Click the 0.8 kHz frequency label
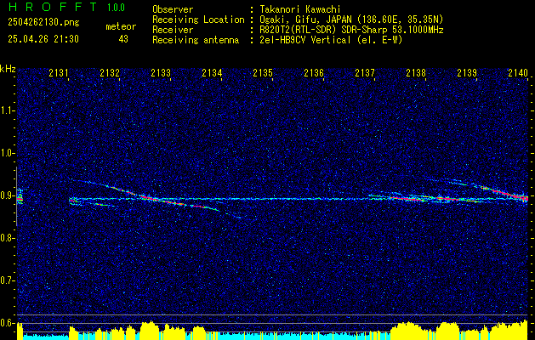This screenshot has height=340, width=535. [8, 238]
